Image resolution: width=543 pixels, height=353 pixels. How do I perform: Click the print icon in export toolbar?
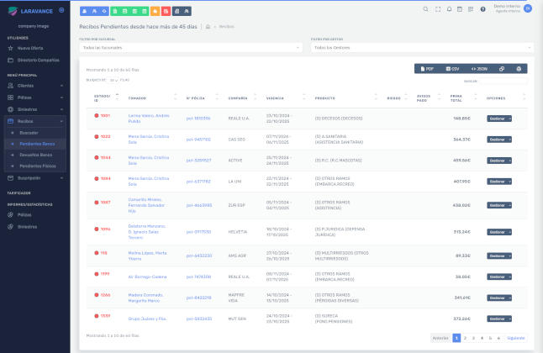[x=519, y=68]
